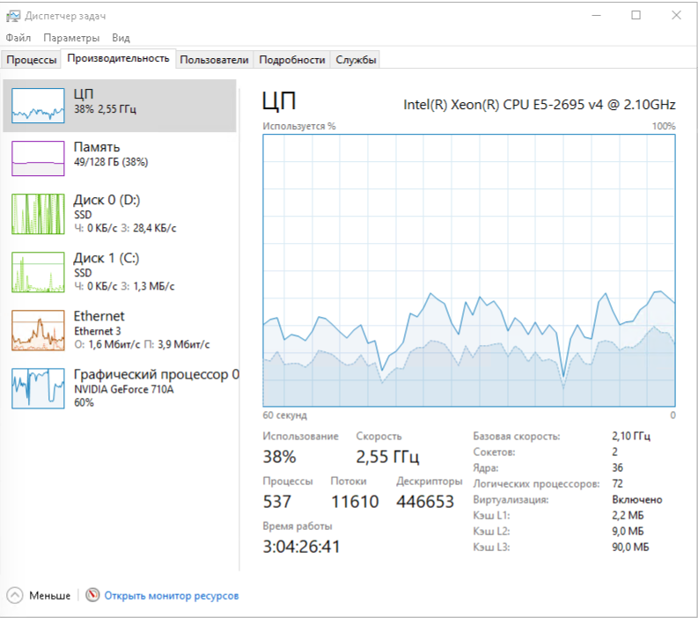Switch to the Службы tab
The height and width of the screenshot is (618, 698).
point(356,60)
